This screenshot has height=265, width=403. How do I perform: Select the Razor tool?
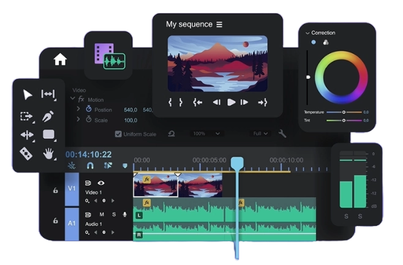point(26,154)
